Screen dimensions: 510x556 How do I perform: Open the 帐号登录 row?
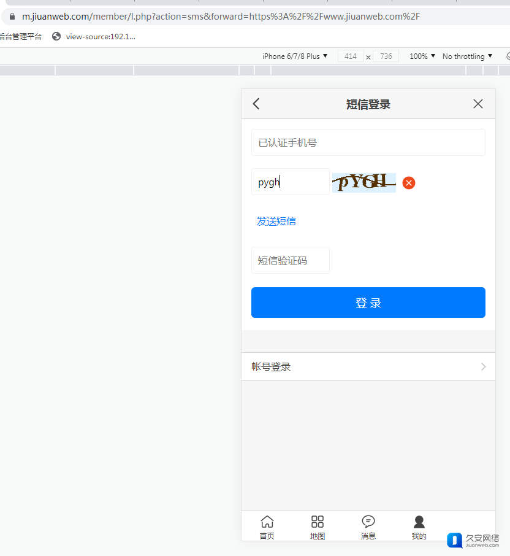(368, 366)
